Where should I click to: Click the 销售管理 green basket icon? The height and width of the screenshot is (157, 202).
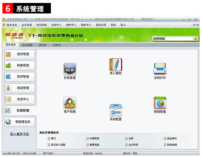[x=8, y=65]
